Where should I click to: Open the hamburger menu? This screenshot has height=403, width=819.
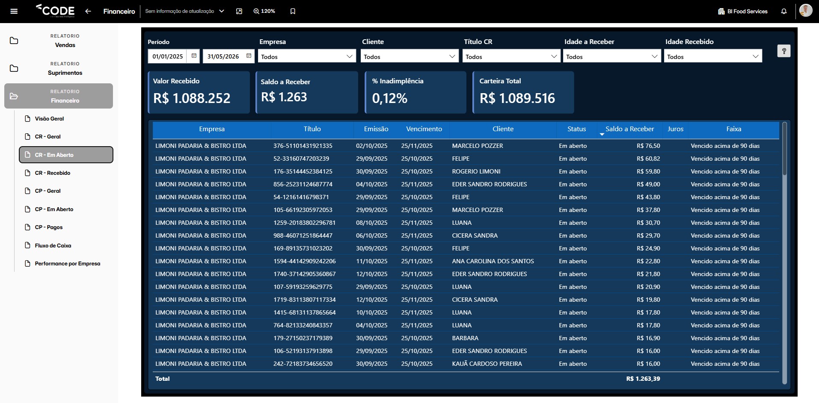point(14,11)
